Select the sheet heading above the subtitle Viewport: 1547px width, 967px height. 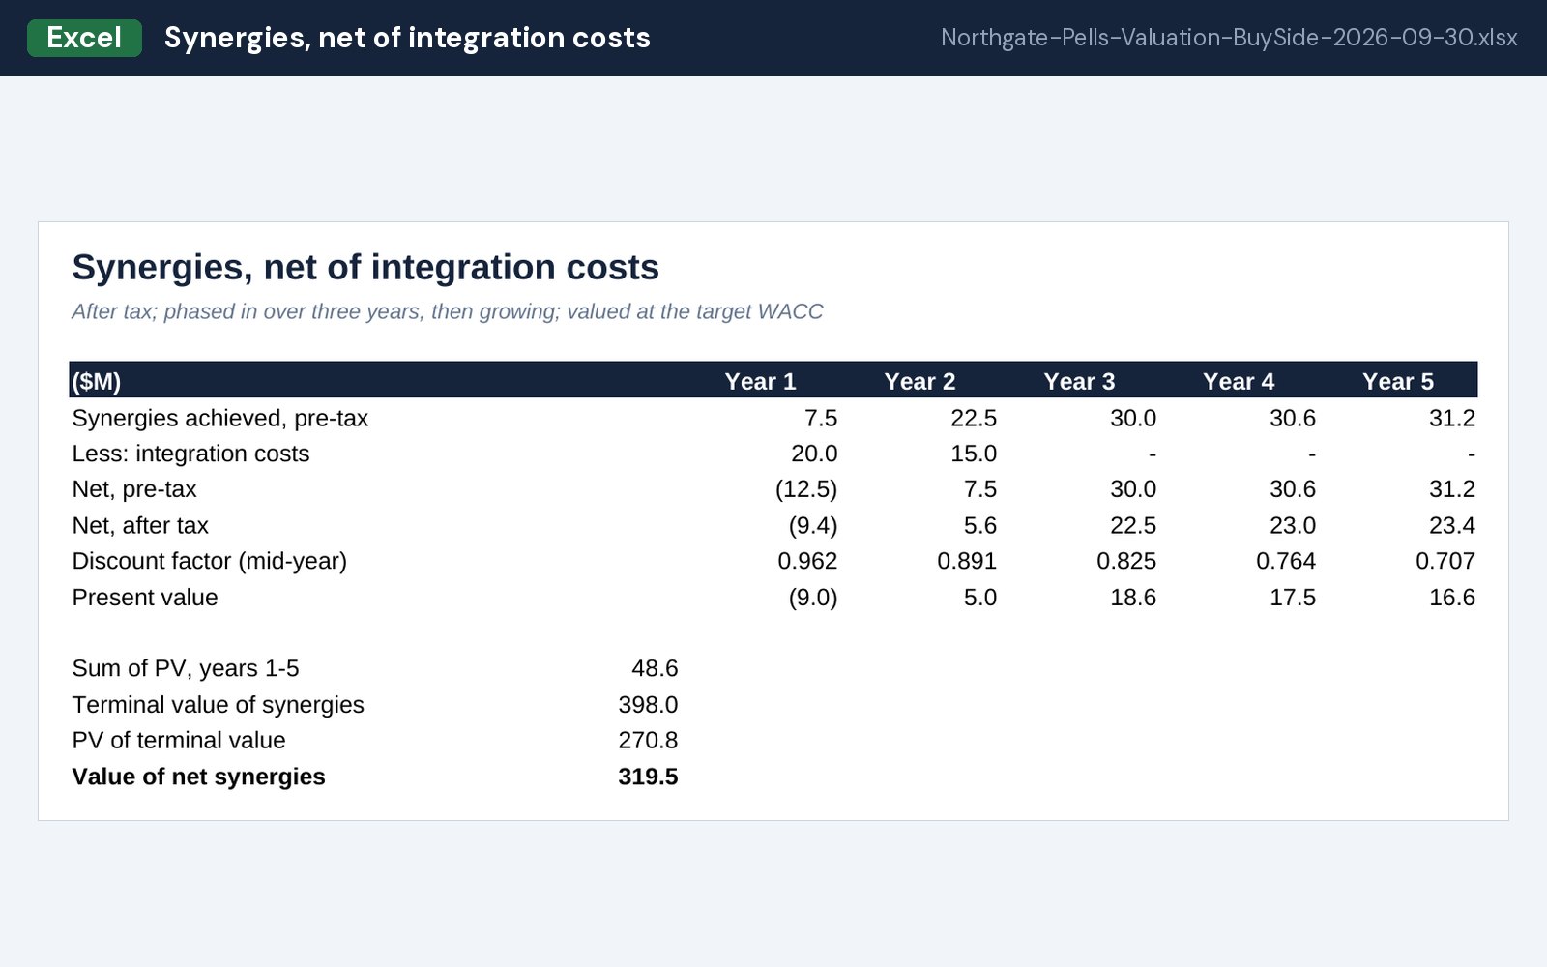pyautogui.click(x=365, y=267)
